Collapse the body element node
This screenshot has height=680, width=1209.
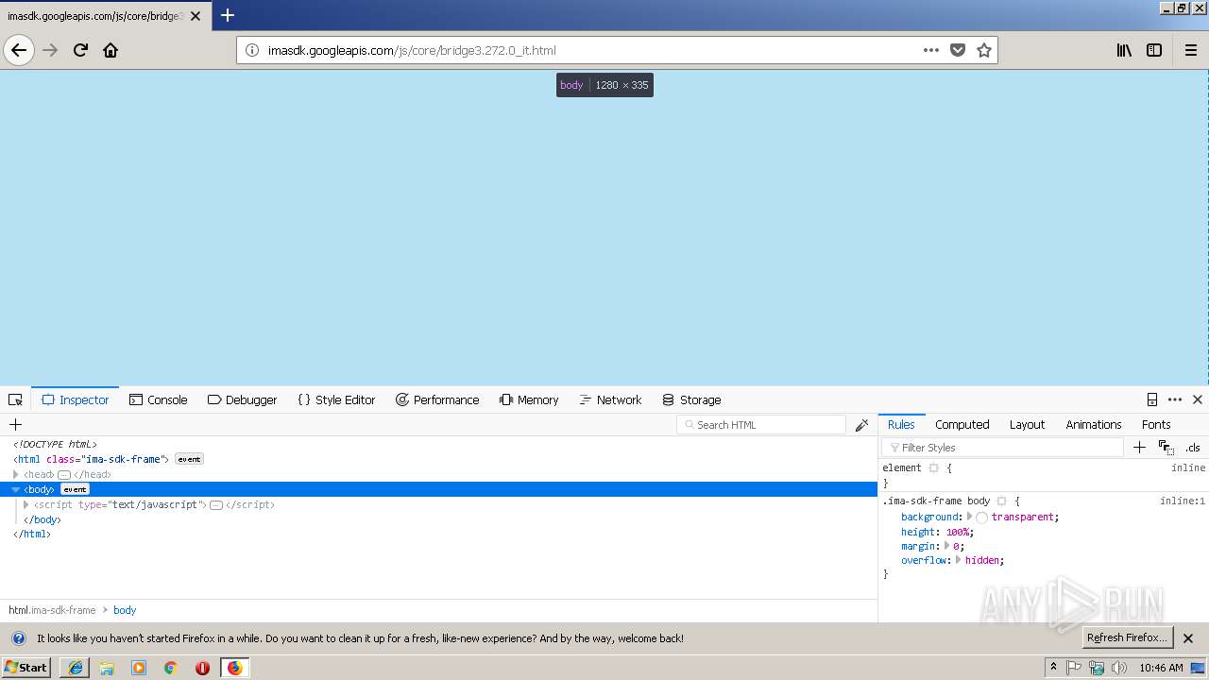point(16,489)
